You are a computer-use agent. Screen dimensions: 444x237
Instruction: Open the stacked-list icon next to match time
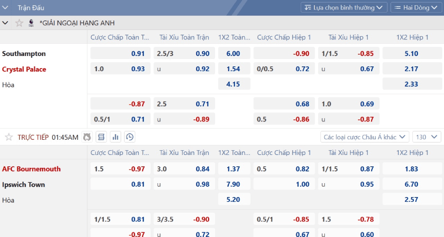[101, 137]
